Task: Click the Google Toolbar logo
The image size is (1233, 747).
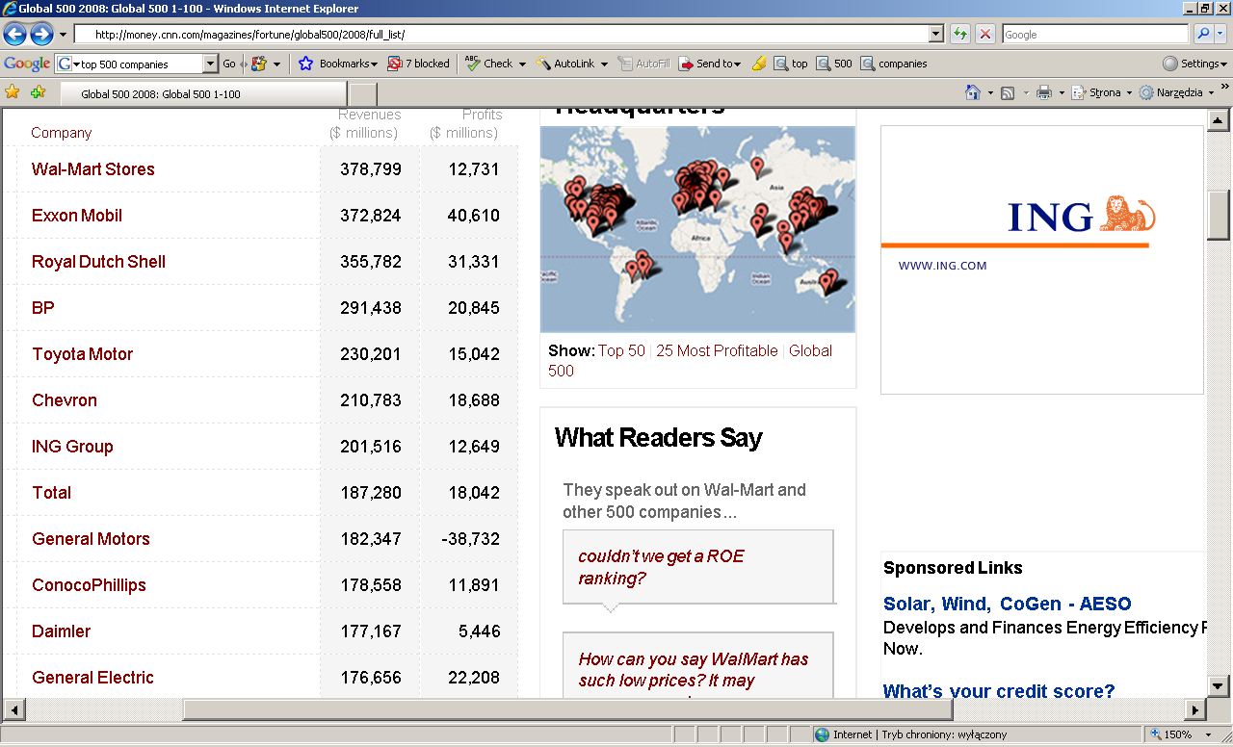Action: pos(27,64)
